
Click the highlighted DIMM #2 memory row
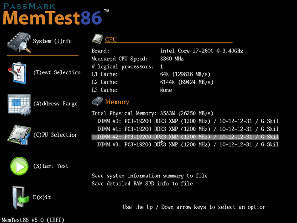click(x=185, y=137)
